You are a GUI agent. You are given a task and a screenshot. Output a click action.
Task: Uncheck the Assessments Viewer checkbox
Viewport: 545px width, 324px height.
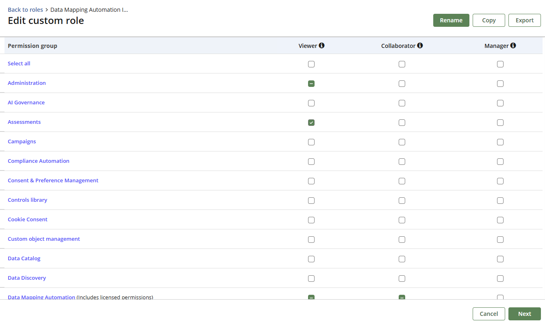(x=311, y=123)
